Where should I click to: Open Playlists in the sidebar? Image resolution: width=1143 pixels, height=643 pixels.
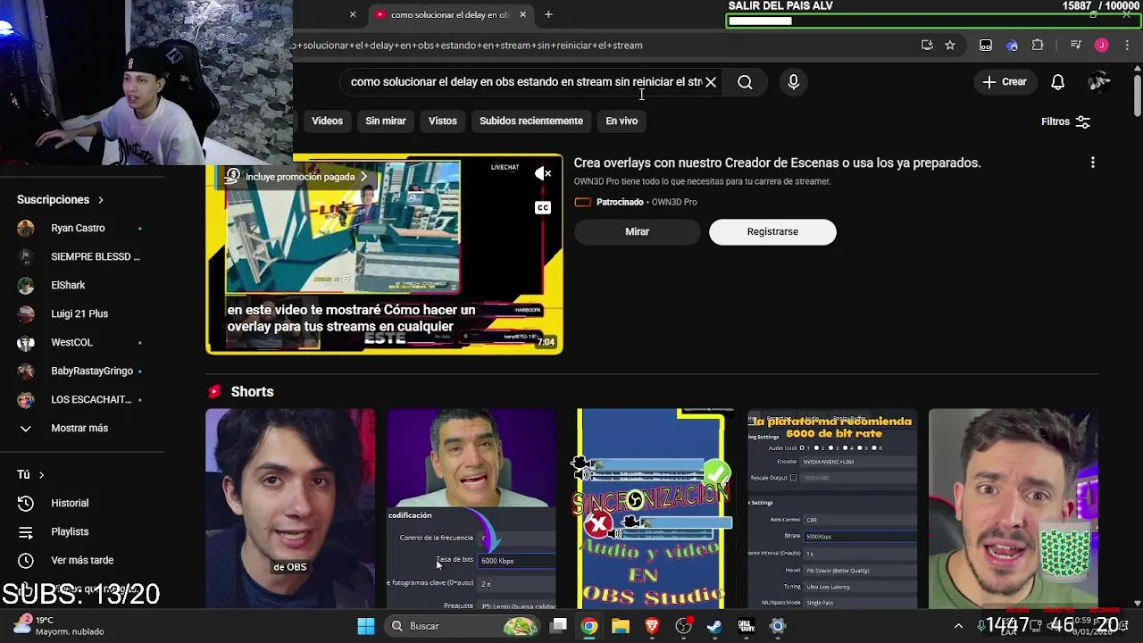70,531
